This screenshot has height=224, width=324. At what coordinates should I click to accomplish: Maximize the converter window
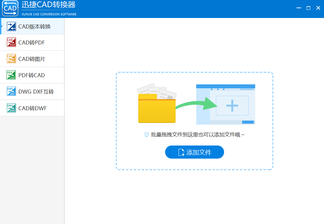click(x=308, y=8)
